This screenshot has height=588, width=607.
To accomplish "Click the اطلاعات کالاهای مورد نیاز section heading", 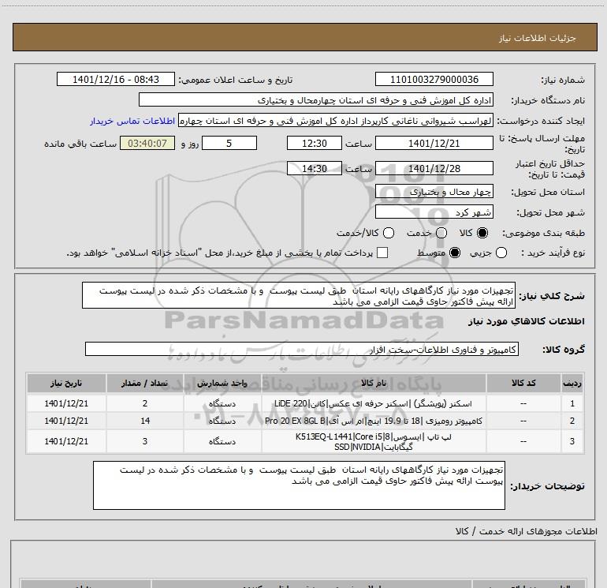I will tap(526, 321).
